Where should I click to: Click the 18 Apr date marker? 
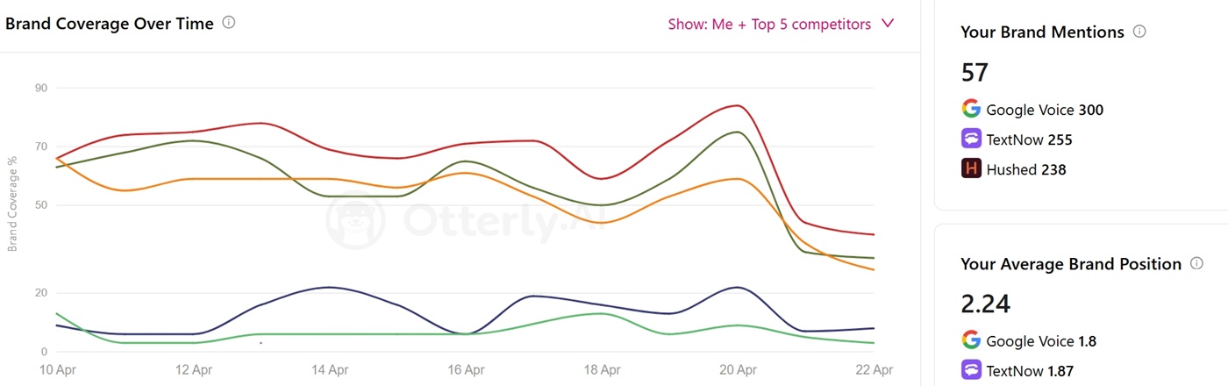coord(603,371)
